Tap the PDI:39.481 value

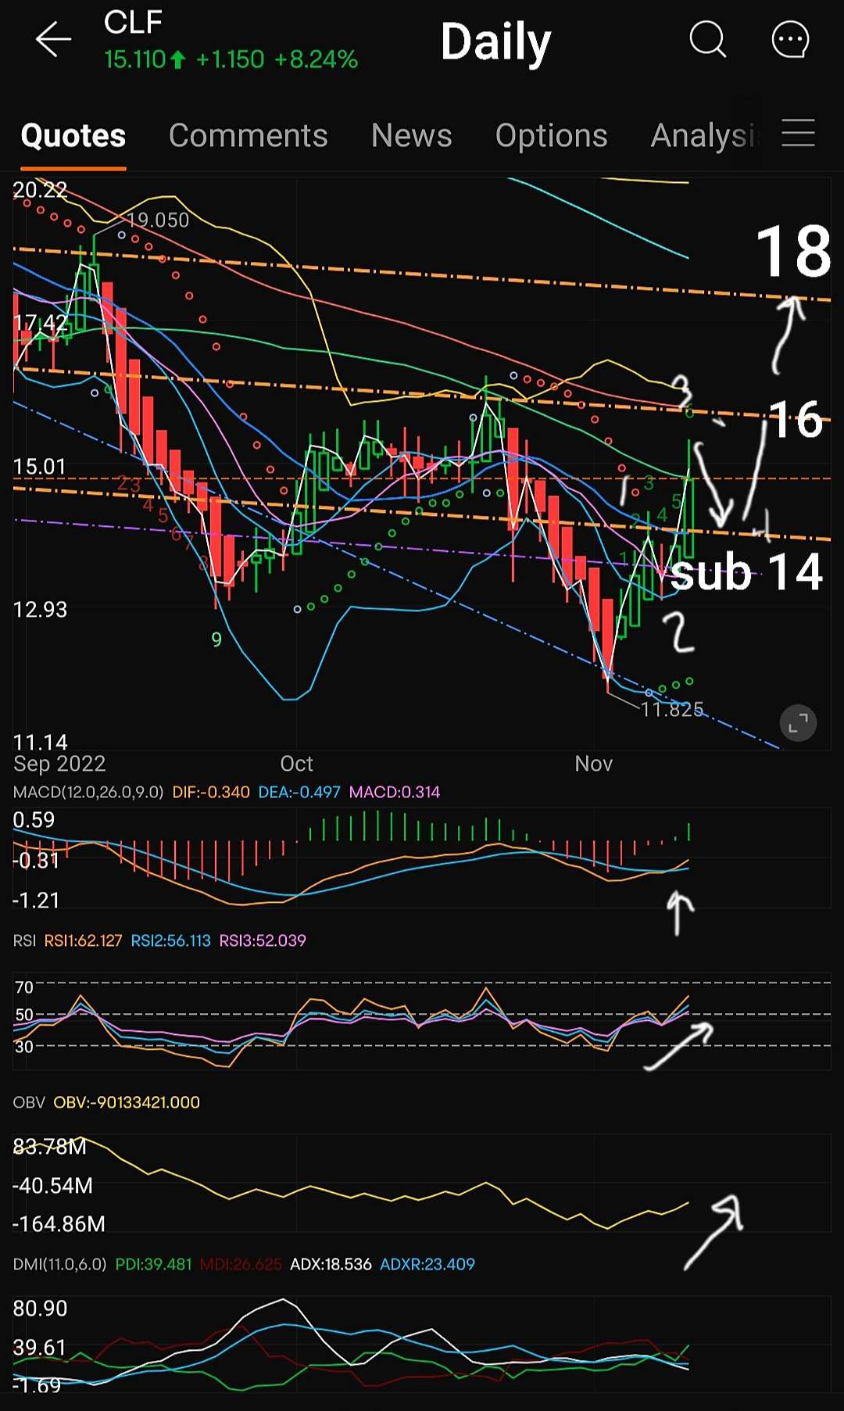click(153, 1264)
